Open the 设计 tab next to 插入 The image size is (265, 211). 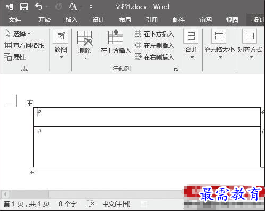tap(98, 20)
